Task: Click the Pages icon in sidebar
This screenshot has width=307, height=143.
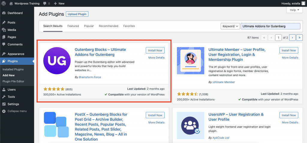Action: (x=4, y=37)
